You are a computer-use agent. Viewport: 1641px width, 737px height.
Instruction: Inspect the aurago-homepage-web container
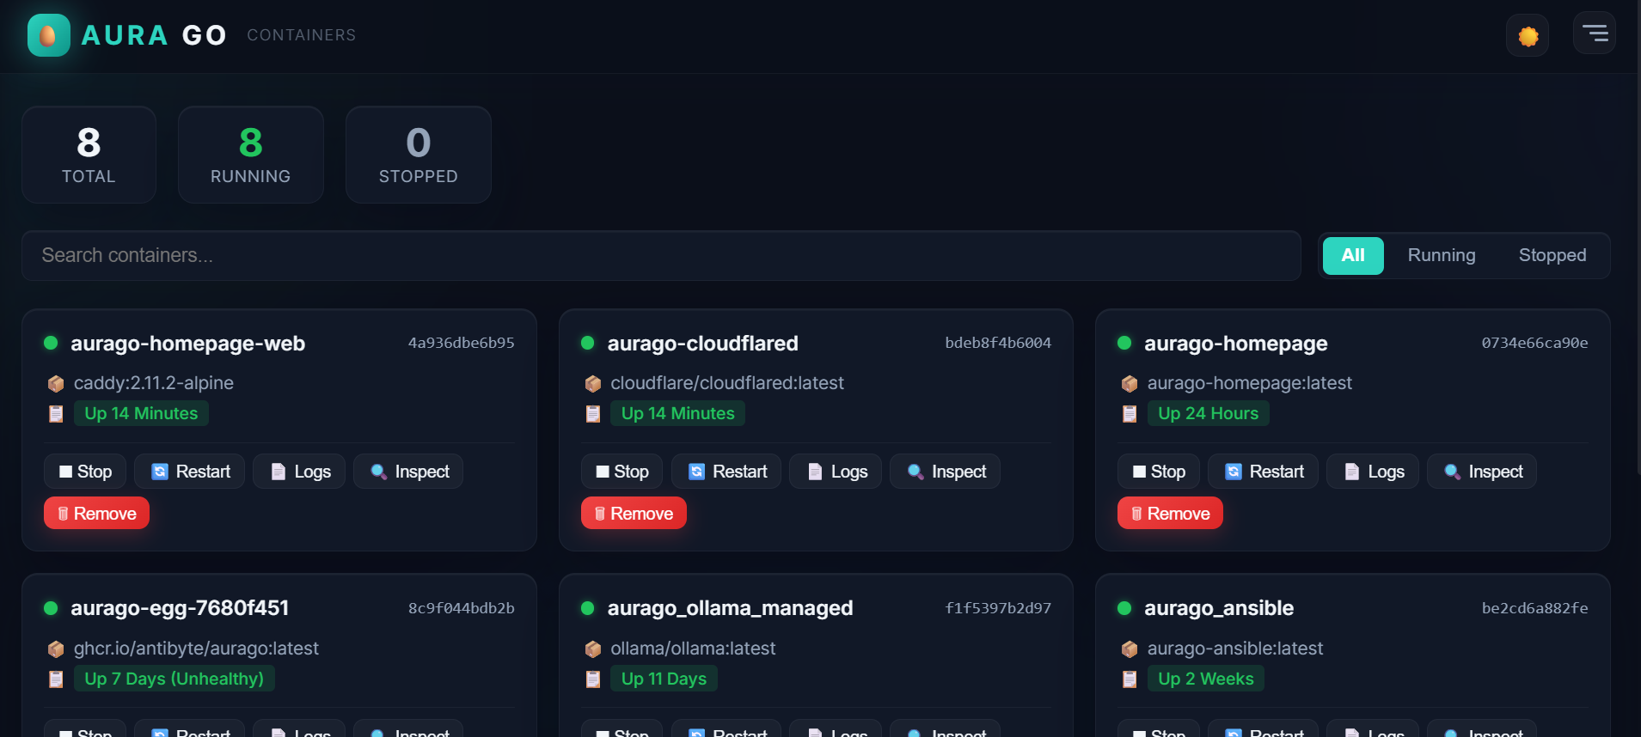point(408,472)
